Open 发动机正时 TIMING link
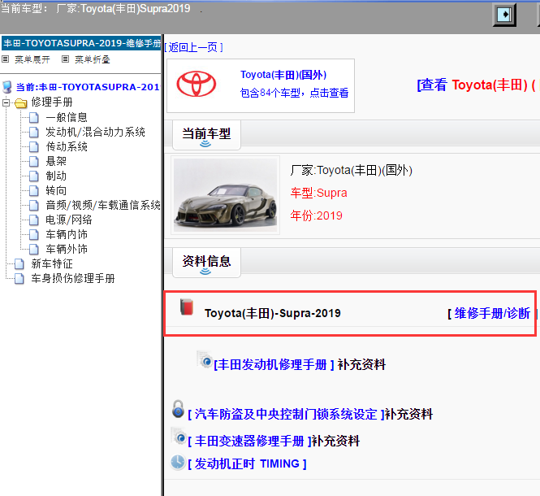Screen dimensions: 540x496 coord(247,464)
